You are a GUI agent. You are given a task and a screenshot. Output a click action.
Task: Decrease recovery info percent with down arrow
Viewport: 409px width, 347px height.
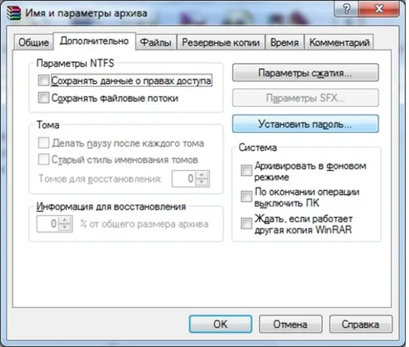(x=65, y=227)
